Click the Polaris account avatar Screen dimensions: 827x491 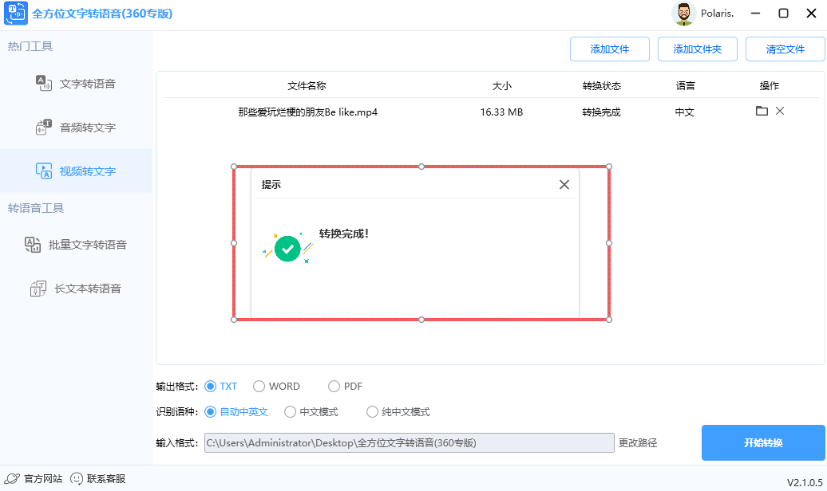coord(684,13)
